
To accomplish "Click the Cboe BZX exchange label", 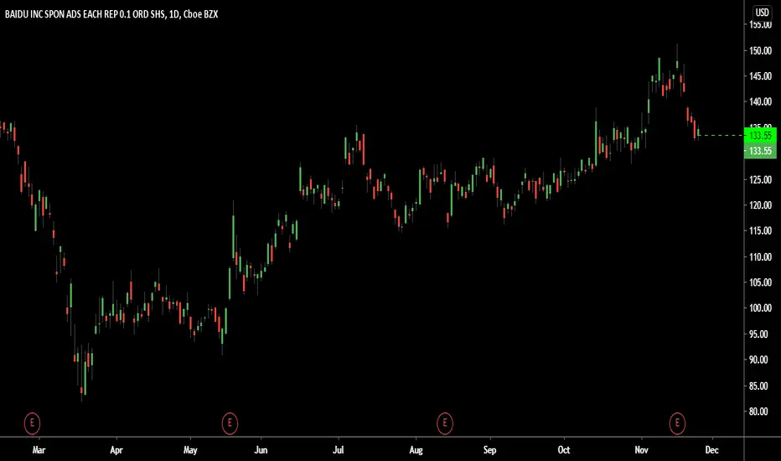I will click(201, 14).
